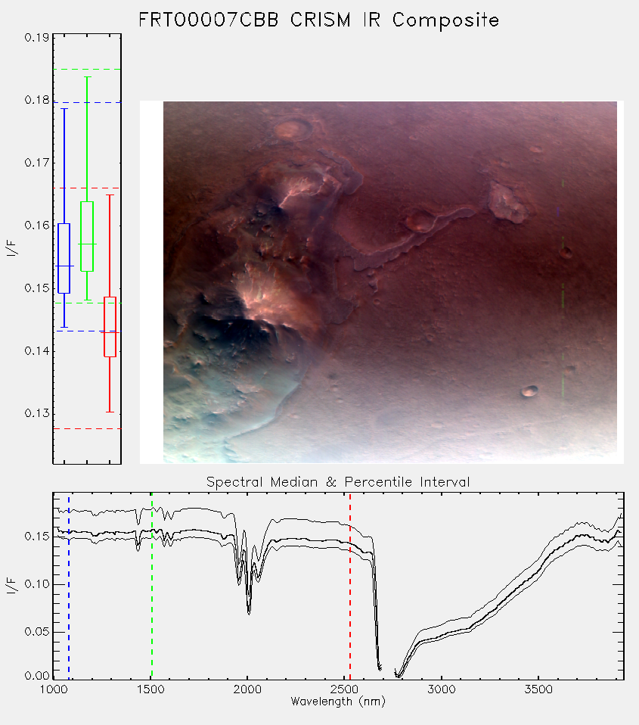Click the blue dashed wavelength marker line
This screenshot has height=725, width=639.
click(x=69, y=586)
